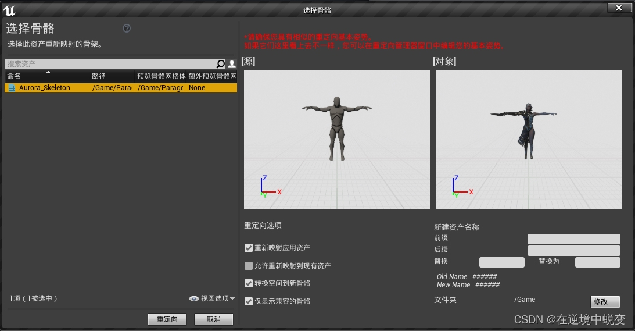Sort by the 路径 column header
Screen dimensions: 635x331
pos(112,76)
